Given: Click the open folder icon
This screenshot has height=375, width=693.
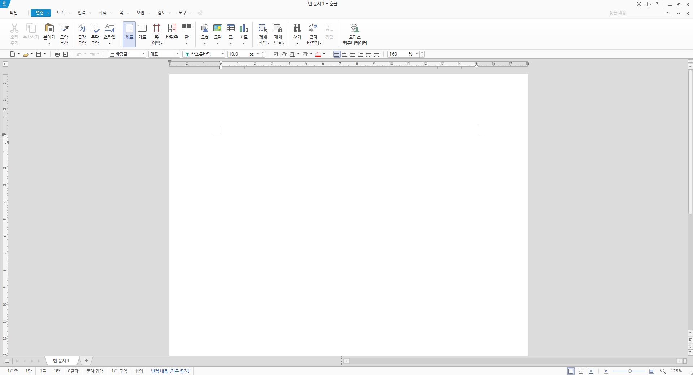Looking at the screenshot, I should (x=26, y=54).
